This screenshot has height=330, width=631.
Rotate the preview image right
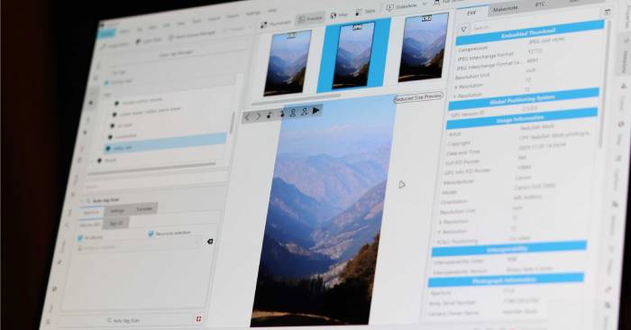[x=281, y=114]
